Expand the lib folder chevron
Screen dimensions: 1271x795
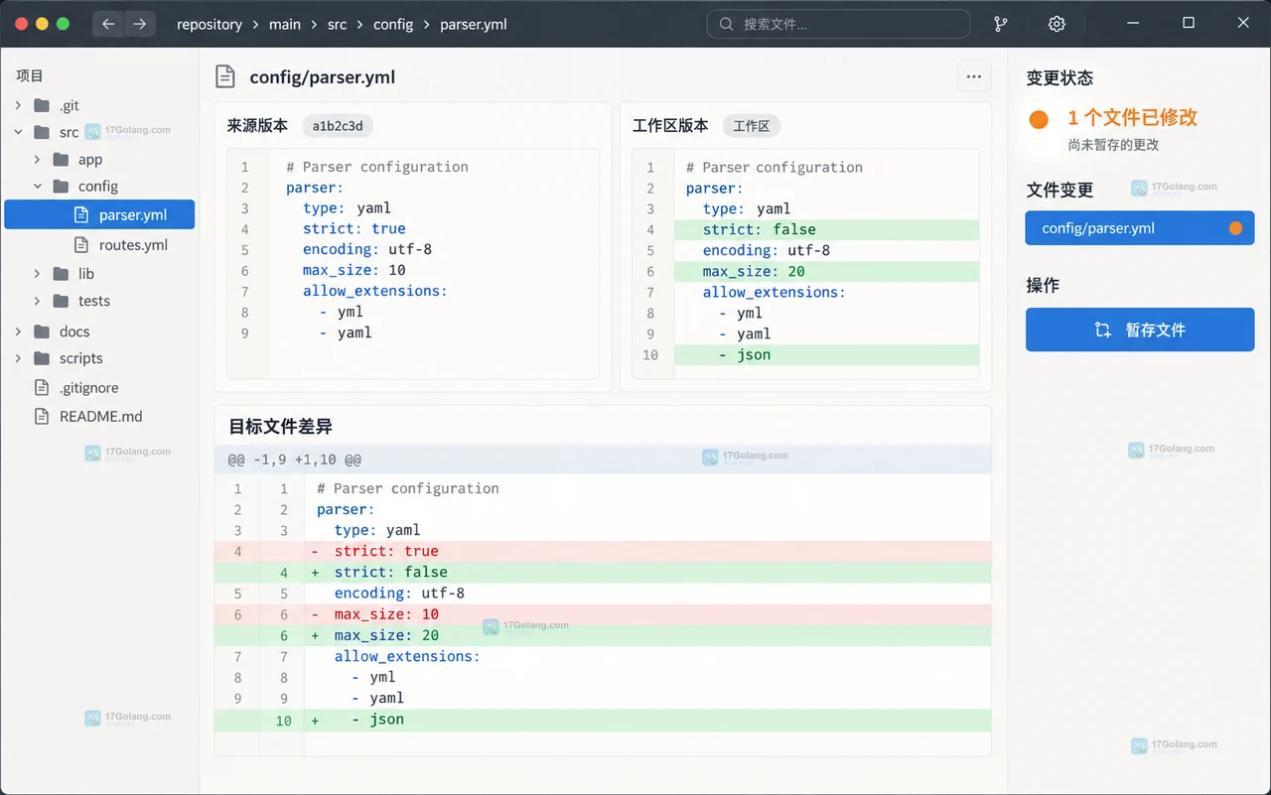pyautogui.click(x=37, y=273)
